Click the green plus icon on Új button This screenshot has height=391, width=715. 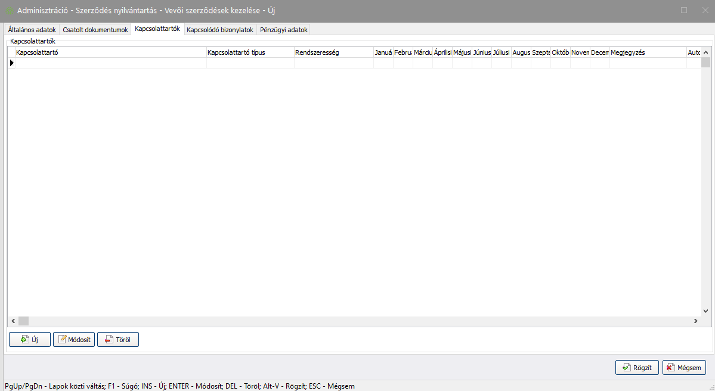coord(24,340)
